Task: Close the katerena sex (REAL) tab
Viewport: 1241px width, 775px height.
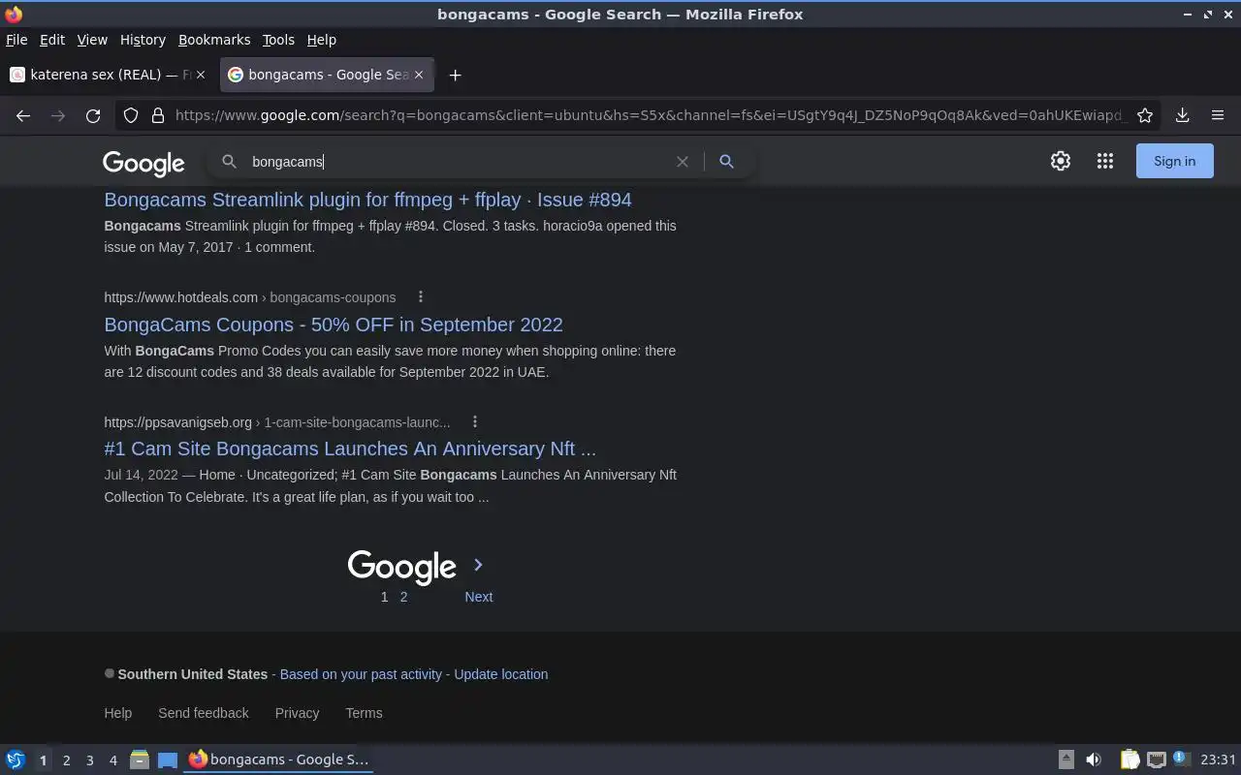Action: coord(201,75)
